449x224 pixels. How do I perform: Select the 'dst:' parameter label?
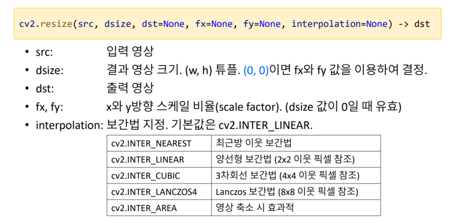pos(45,89)
